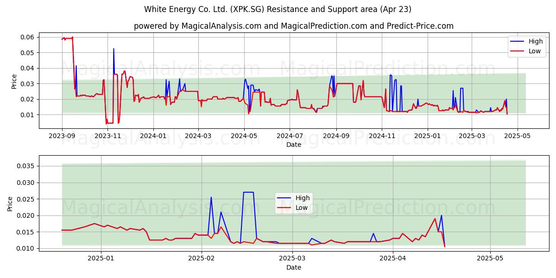Click the 0.035 price tick on bottom chart

pyautogui.click(x=26, y=166)
